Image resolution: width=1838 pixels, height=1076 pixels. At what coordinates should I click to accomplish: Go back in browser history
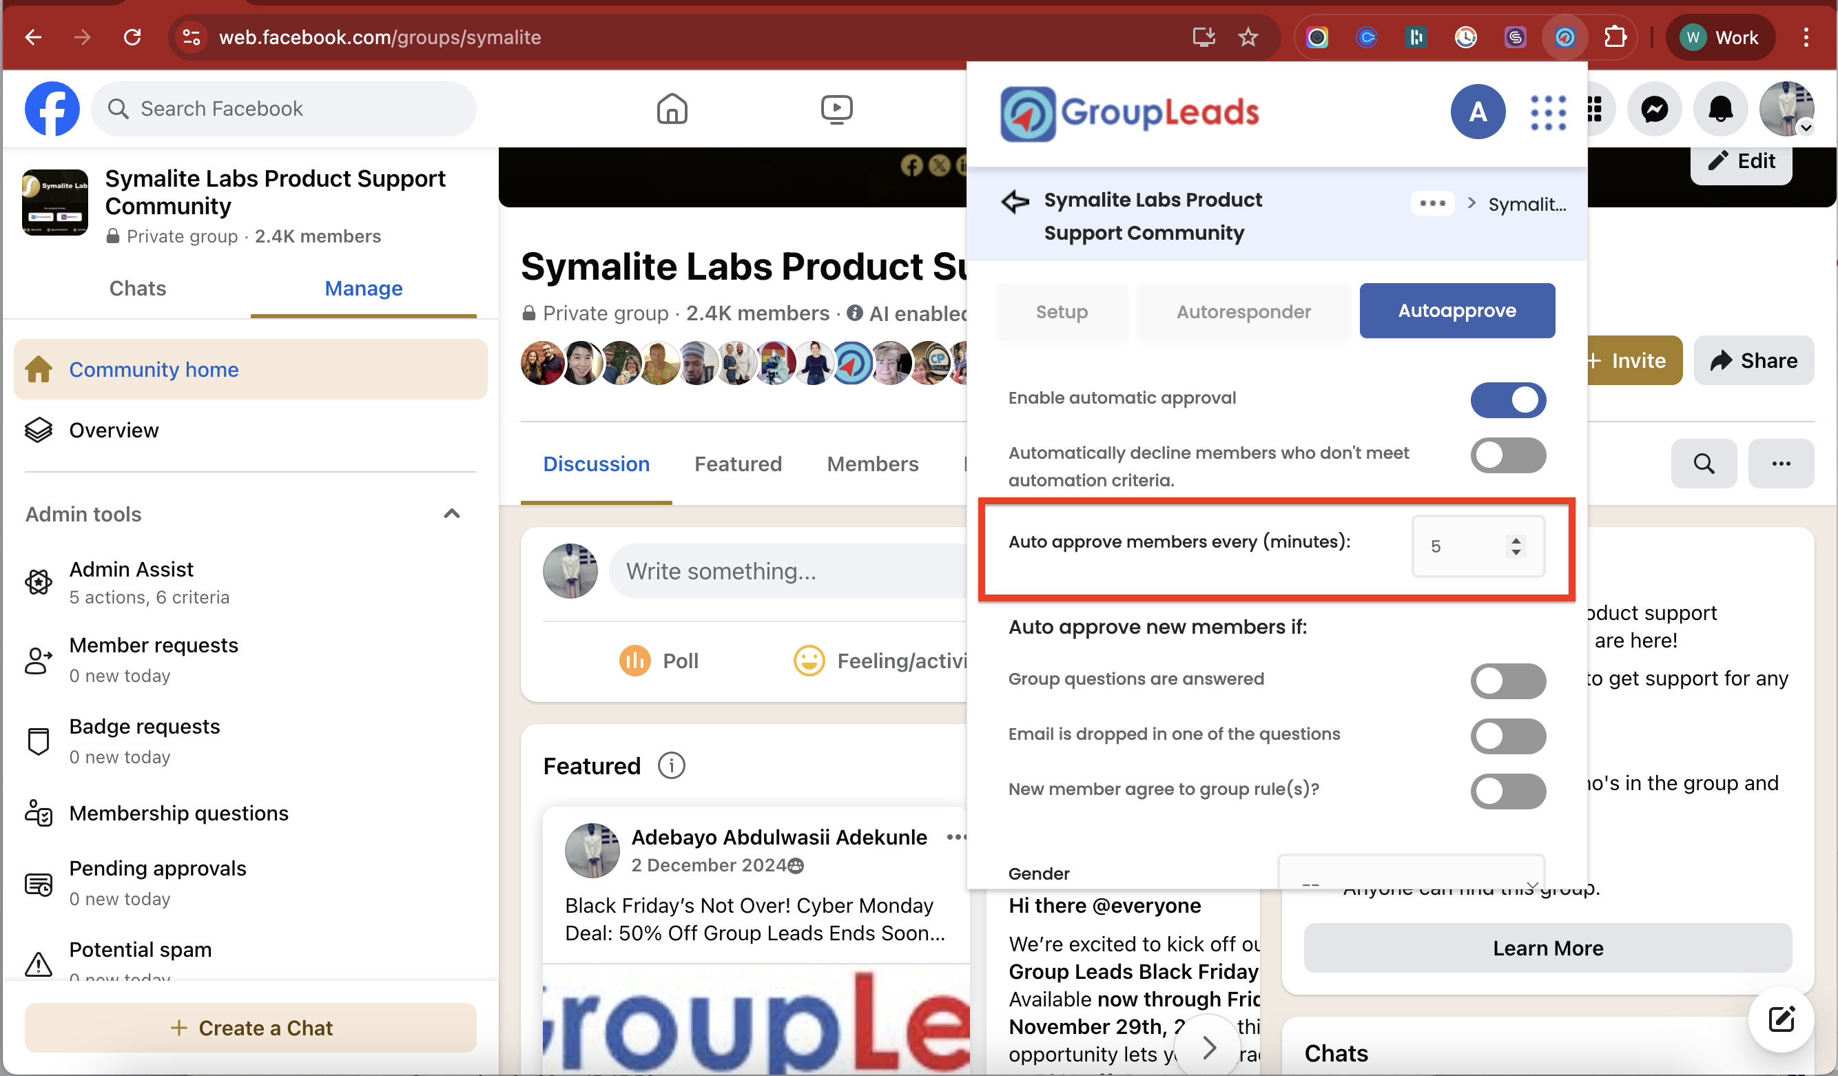(x=33, y=37)
